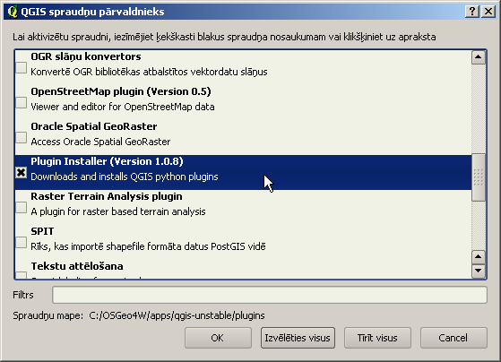Select the Tekstu attēlošana plugin entry
501x362 pixels.
pyautogui.click(x=243, y=269)
